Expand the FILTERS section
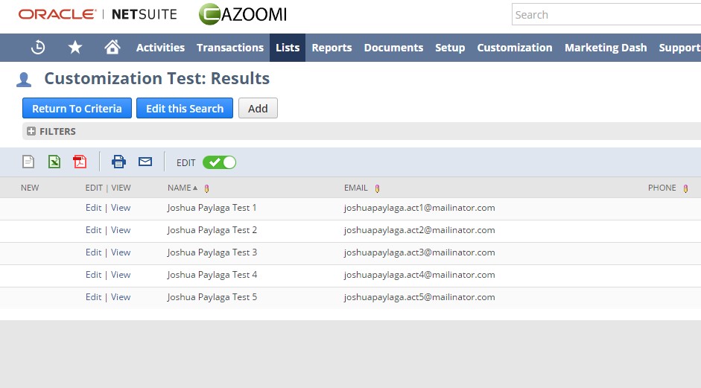This screenshot has width=701, height=388. [31, 131]
